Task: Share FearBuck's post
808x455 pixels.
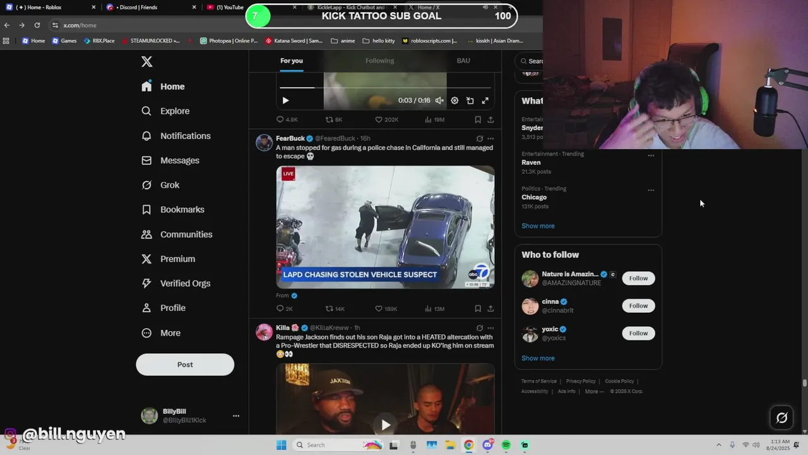Action: click(490, 308)
